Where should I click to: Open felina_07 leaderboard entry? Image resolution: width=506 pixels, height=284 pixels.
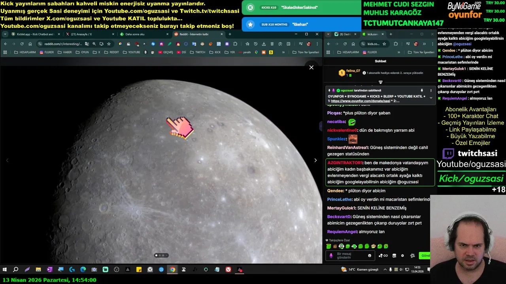click(x=349, y=73)
